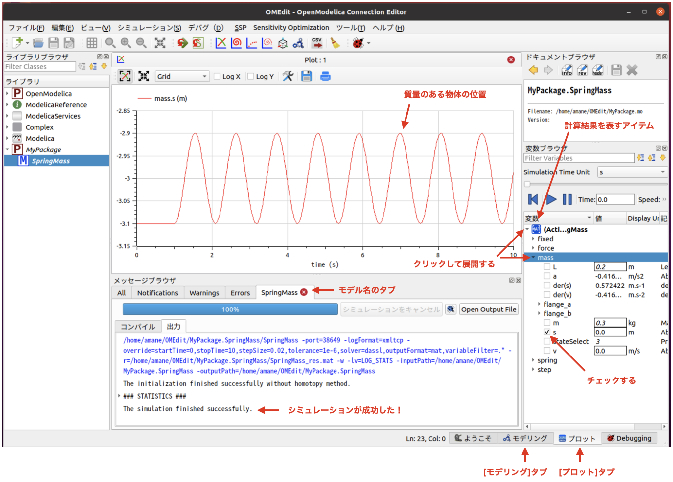The height and width of the screenshot is (482, 673).
Task: Enable the Log X axis checkbox
Action: pyautogui.click(x=217, y=76)
